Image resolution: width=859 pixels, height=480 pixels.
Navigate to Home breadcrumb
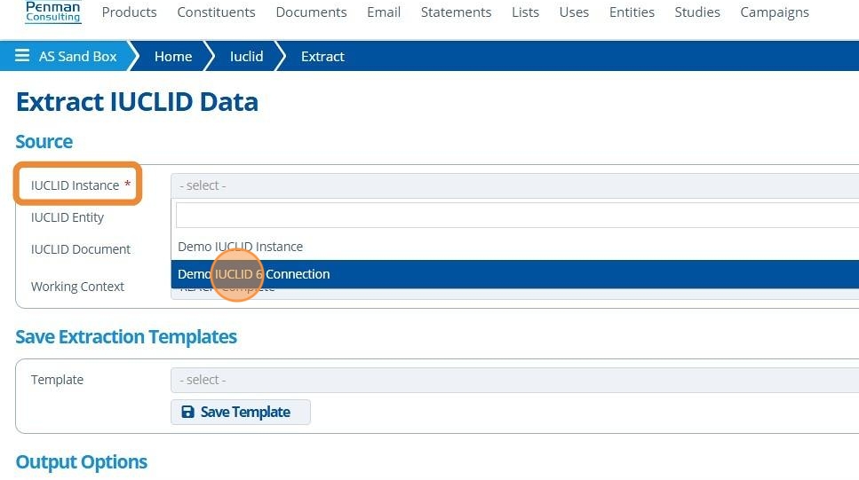coord(173,57)
